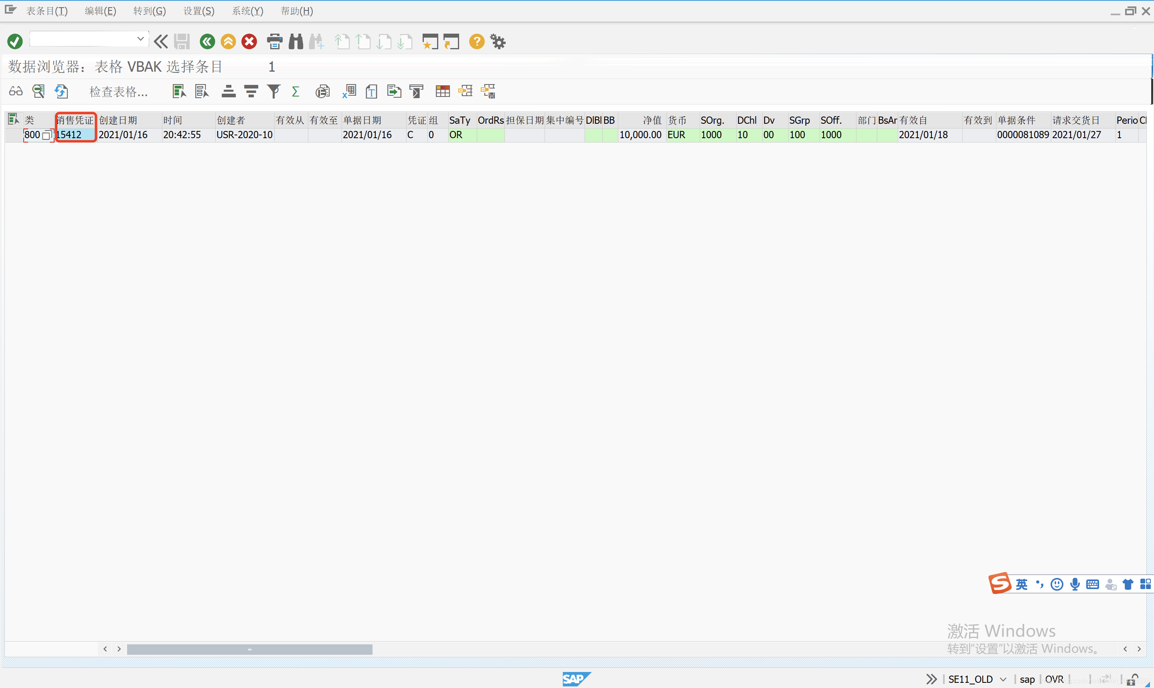Click the Sort ascending toolbar icon
This screenshot has width=1154, height=688.
pyautogui.click(x=228, y=91)
